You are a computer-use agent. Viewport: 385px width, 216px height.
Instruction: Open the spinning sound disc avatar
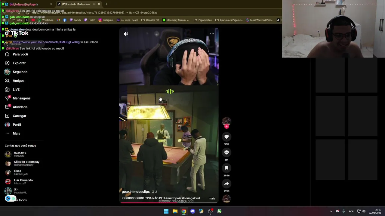pyautogui.click(x=226, y=199)
